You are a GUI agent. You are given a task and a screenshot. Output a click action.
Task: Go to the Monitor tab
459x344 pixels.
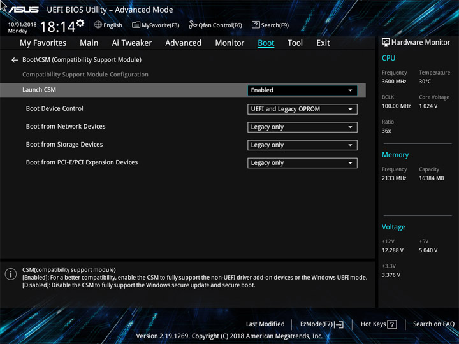[229, 43]
